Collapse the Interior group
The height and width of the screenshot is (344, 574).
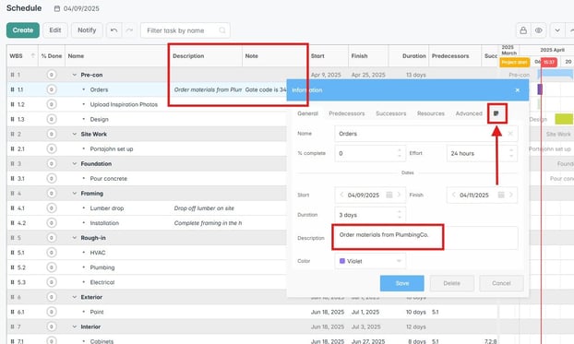click(75, 326)
